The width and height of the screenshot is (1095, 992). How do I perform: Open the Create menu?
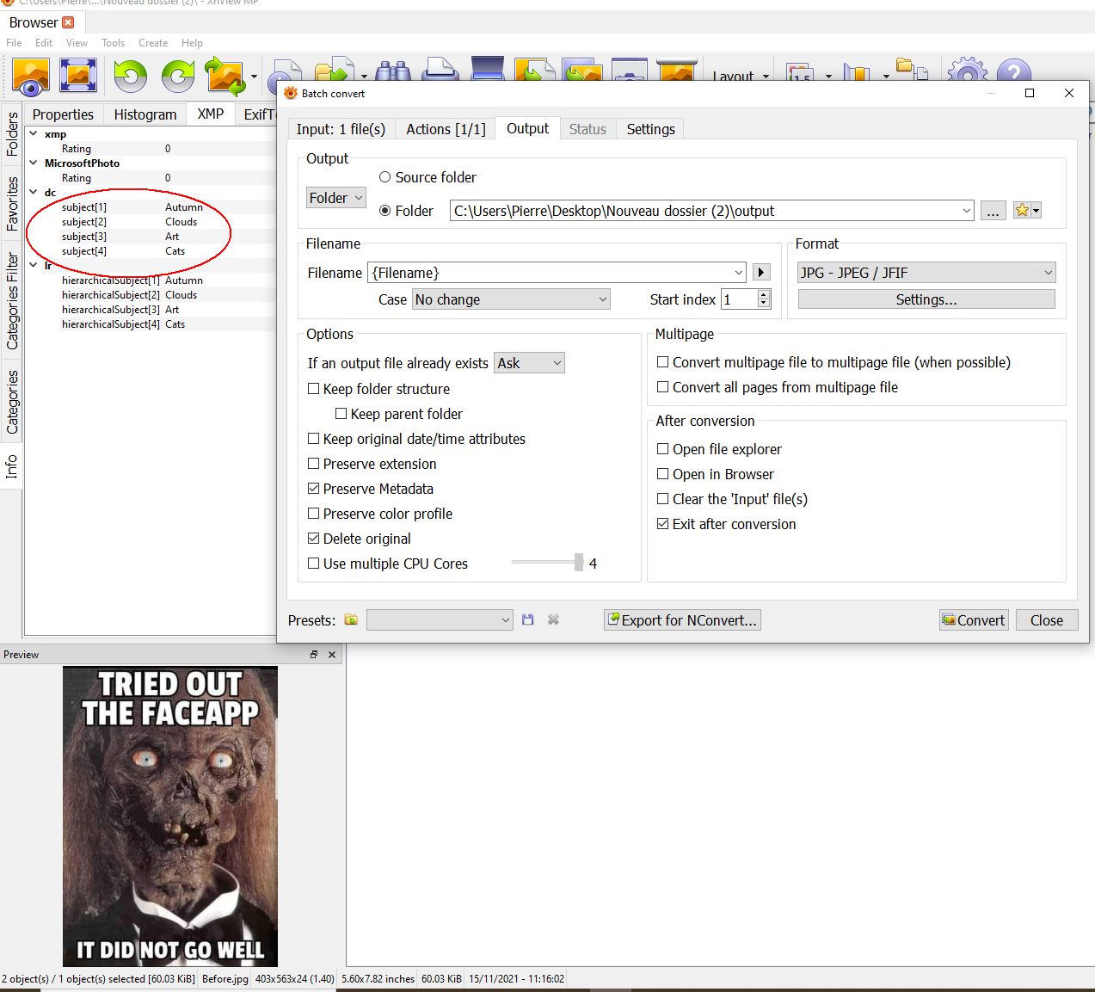(x=153, y=43)
